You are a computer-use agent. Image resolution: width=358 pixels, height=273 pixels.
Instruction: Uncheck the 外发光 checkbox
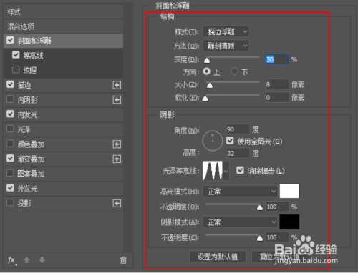pyautogui.click(x=10, y=188)
